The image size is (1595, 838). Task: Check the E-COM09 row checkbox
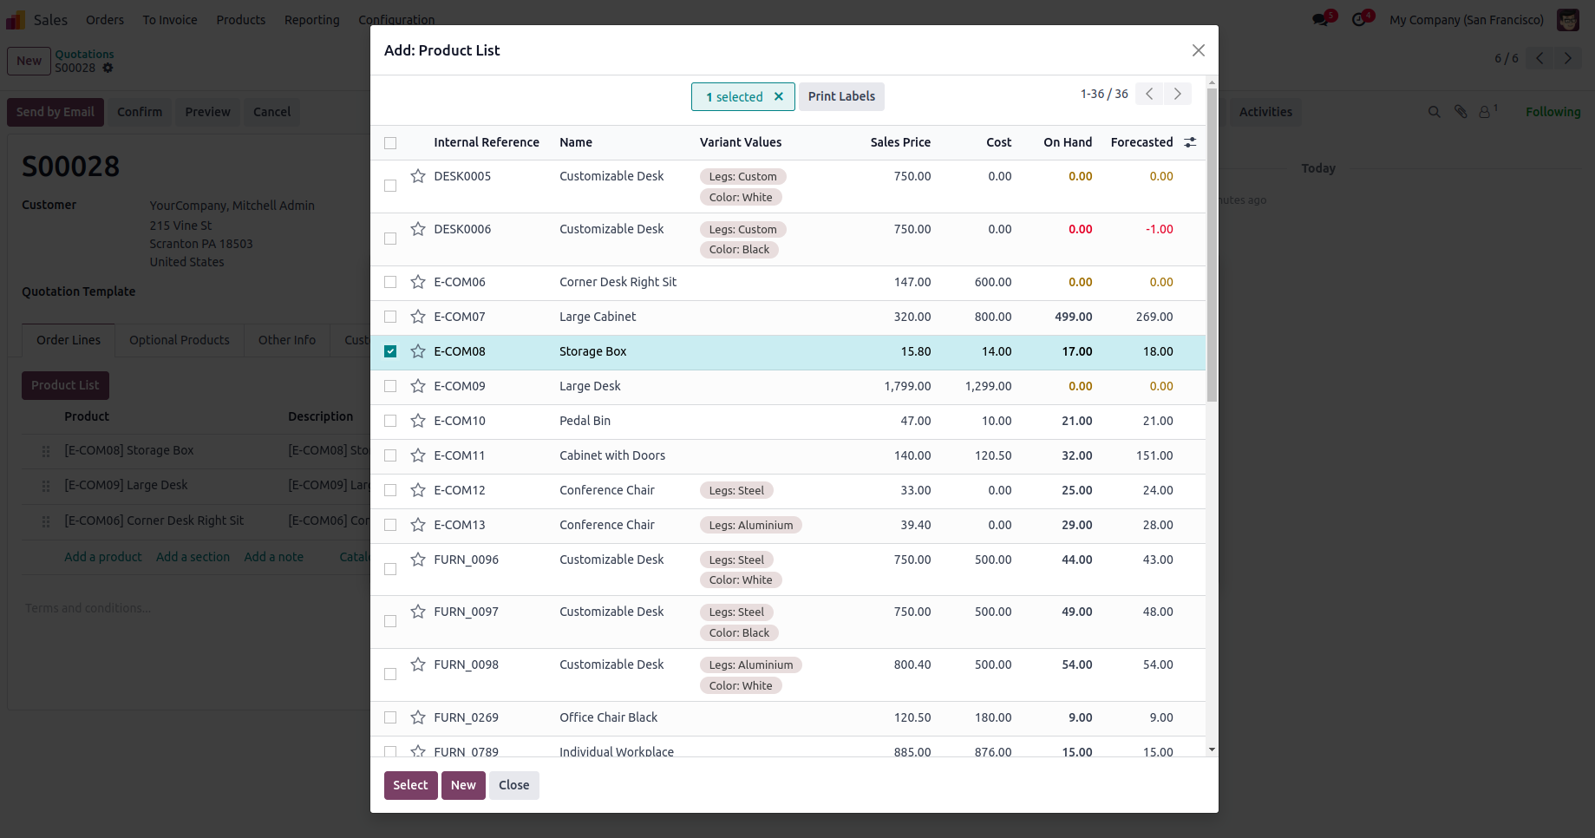390,386
